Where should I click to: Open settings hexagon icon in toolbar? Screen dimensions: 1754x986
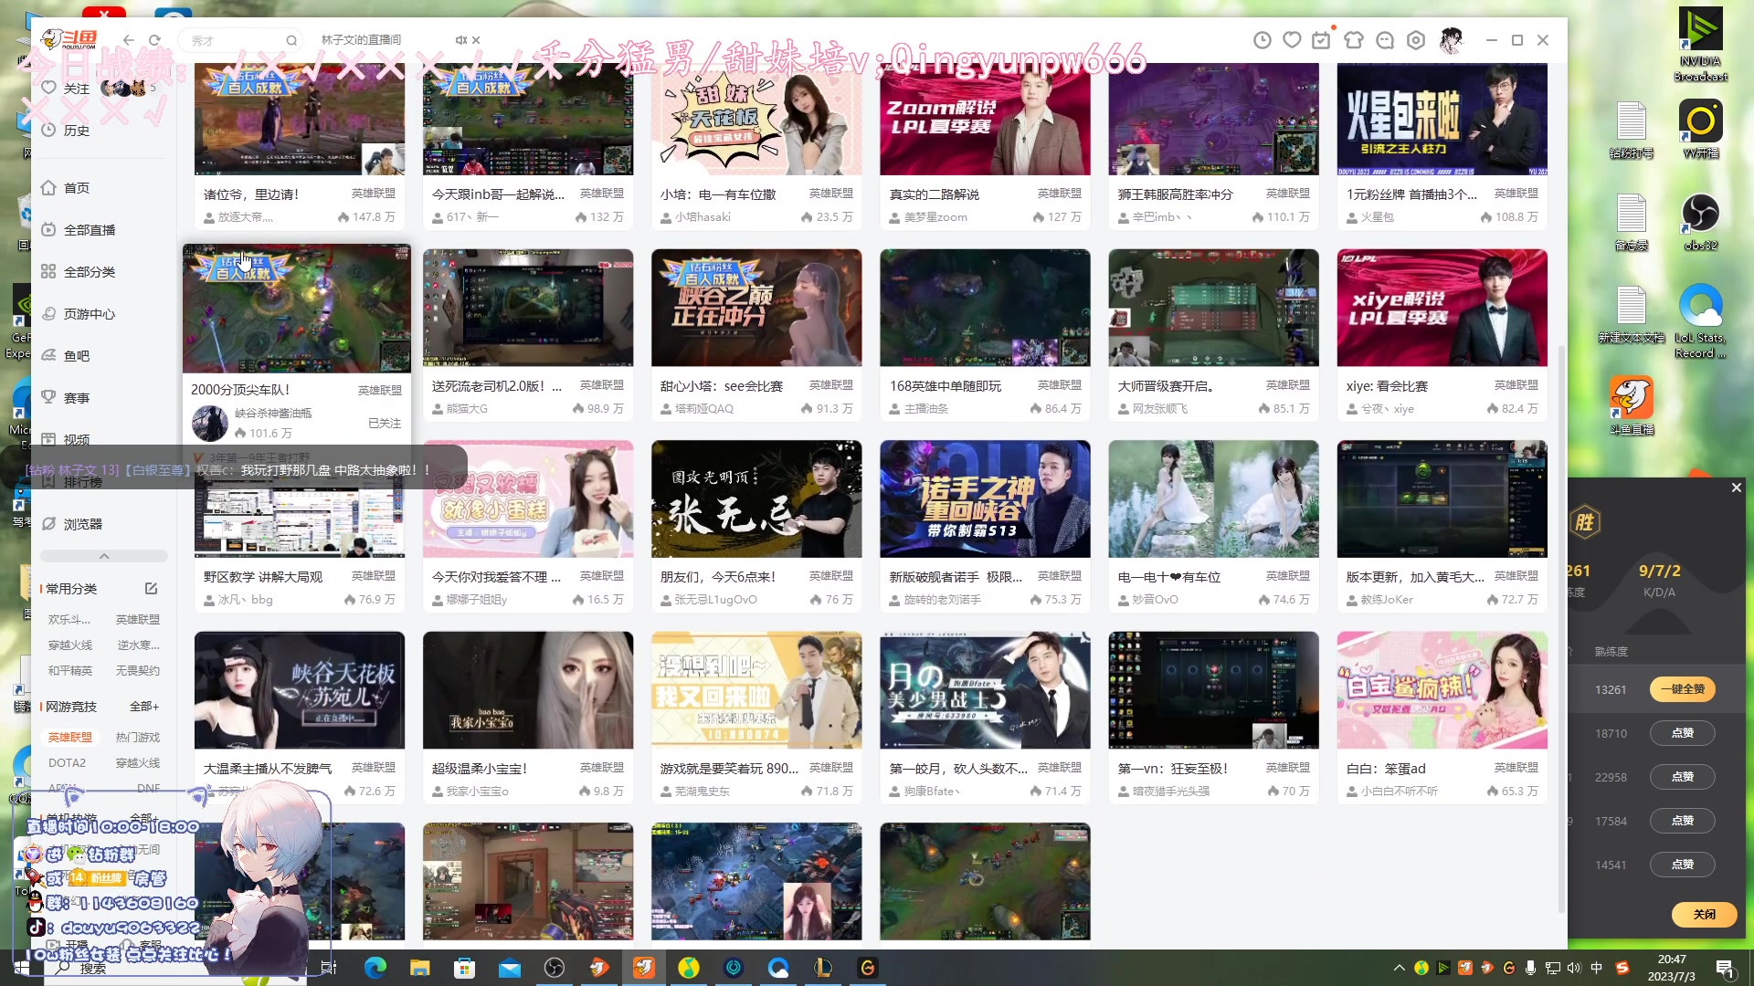[x=1416, y=40]
